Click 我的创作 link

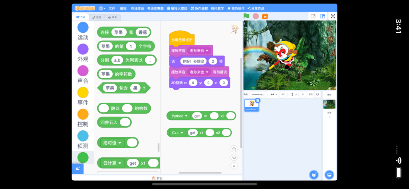(x=236, y=8)
